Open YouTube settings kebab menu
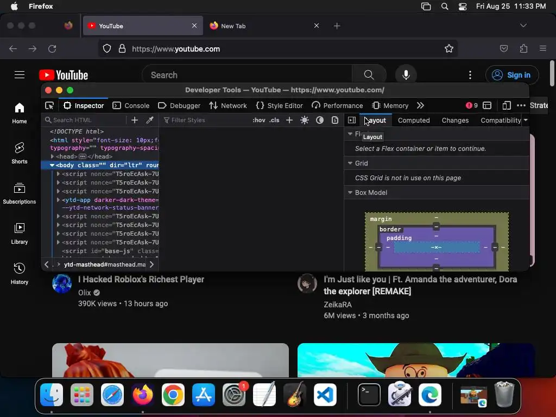 (470, 75)
